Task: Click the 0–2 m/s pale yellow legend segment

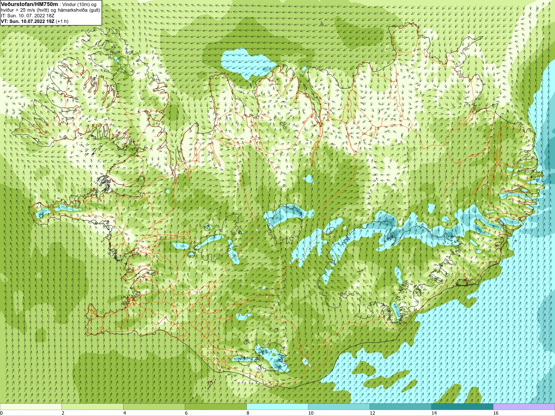Action: tap(31, 407)
